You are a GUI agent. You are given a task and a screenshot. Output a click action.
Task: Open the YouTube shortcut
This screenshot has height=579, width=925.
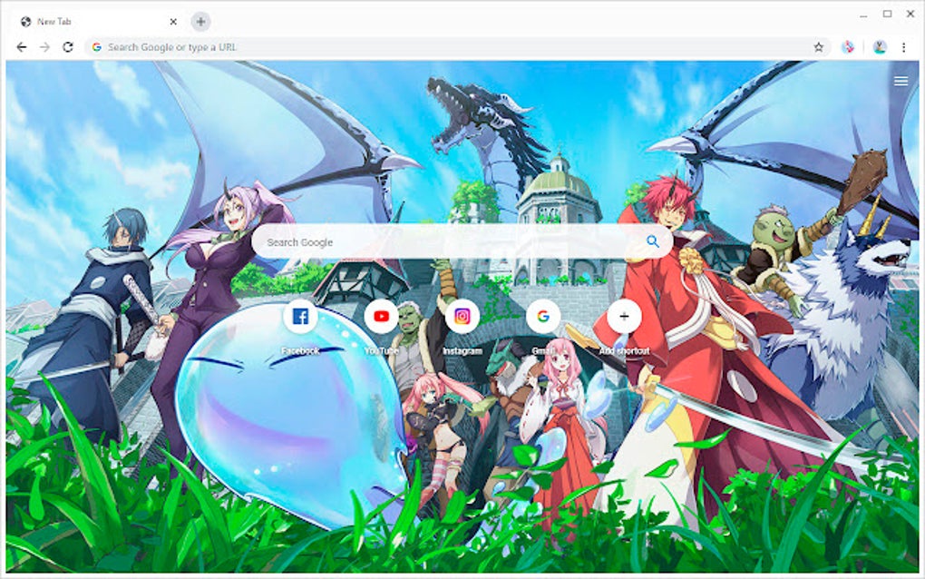click(381, 317)
